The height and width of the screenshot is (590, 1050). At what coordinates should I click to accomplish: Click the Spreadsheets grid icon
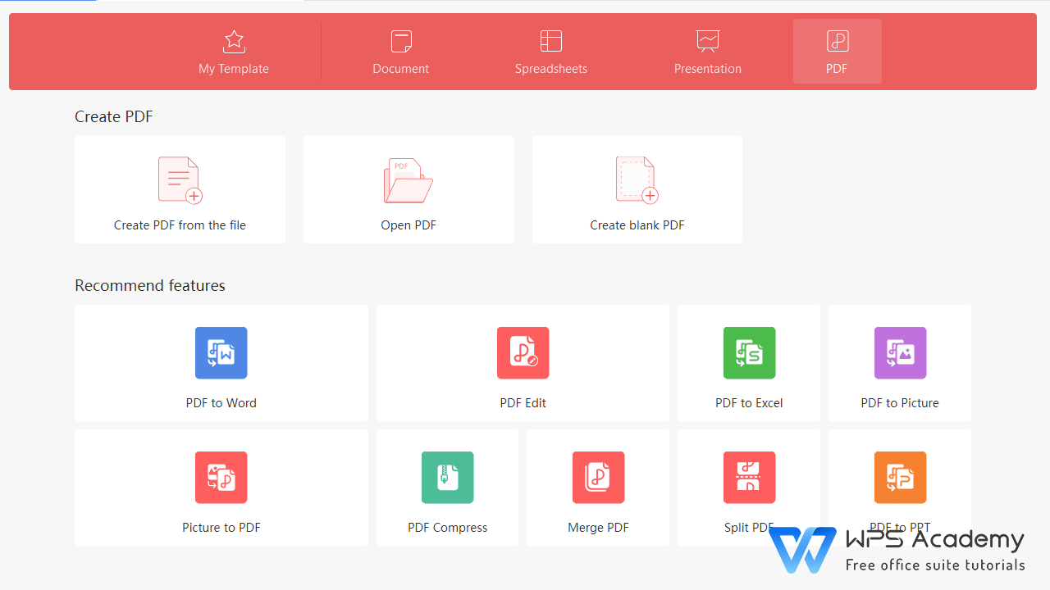pyautogui.click(x=550, y=40)
